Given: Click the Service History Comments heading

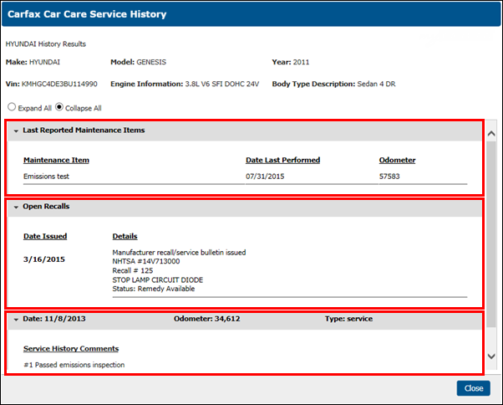Looking at the screenshot, I should (x=71, y=348).
